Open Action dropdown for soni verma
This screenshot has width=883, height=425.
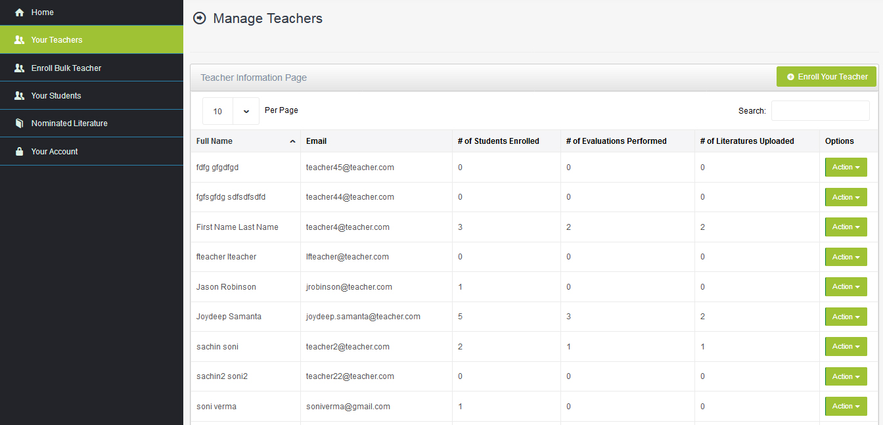pyautogui.click(x=846, y=407)
